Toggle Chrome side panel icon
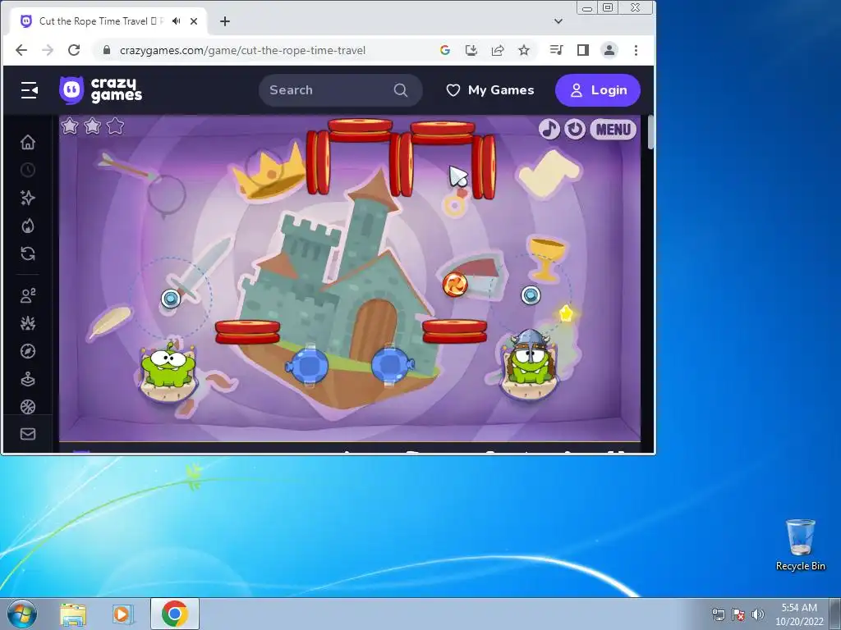 click(x=583, y=50)
